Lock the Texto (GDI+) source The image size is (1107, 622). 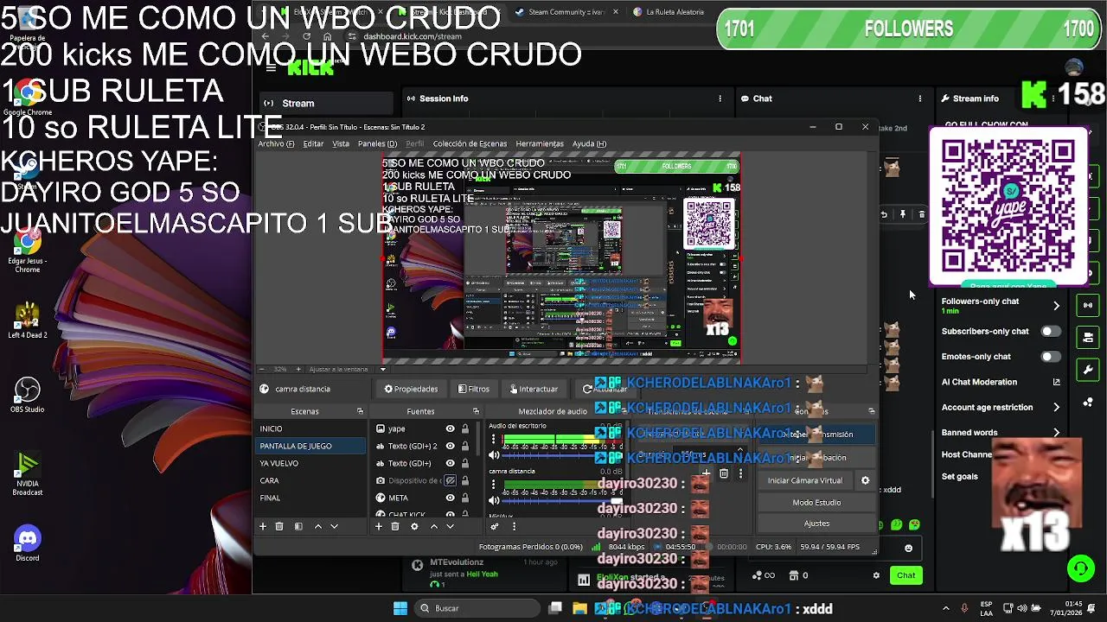coord(465,463)
